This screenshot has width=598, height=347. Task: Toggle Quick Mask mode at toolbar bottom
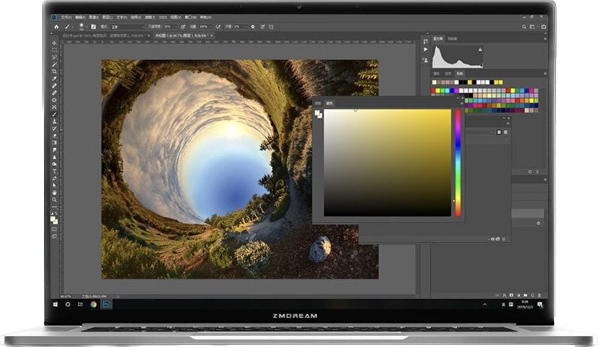click(54, 229)
